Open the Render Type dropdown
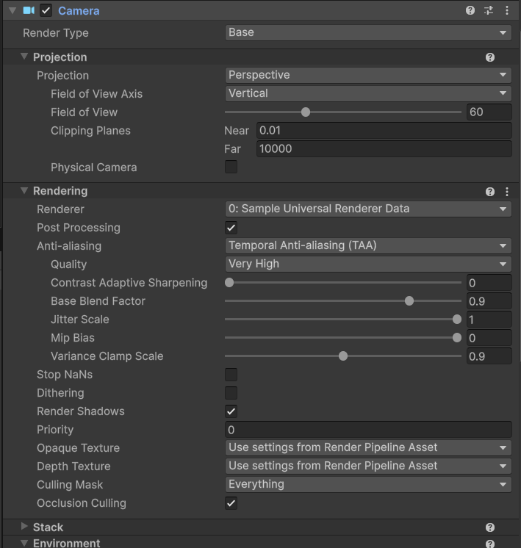 pyautogui.click(x=367, y=32)
